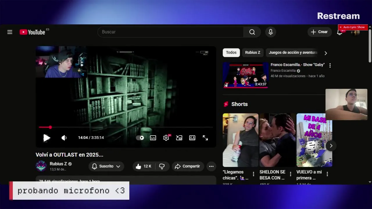Open options for "Llegamos chicas" short
This screenshot has width=372, height=209.
[x=253, y=174]
